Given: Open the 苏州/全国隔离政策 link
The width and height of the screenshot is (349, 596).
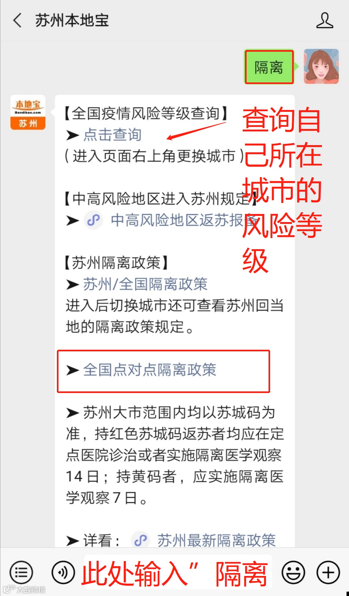Looking at the screenshot, I should pyautogui.click(x=145, y=284).
